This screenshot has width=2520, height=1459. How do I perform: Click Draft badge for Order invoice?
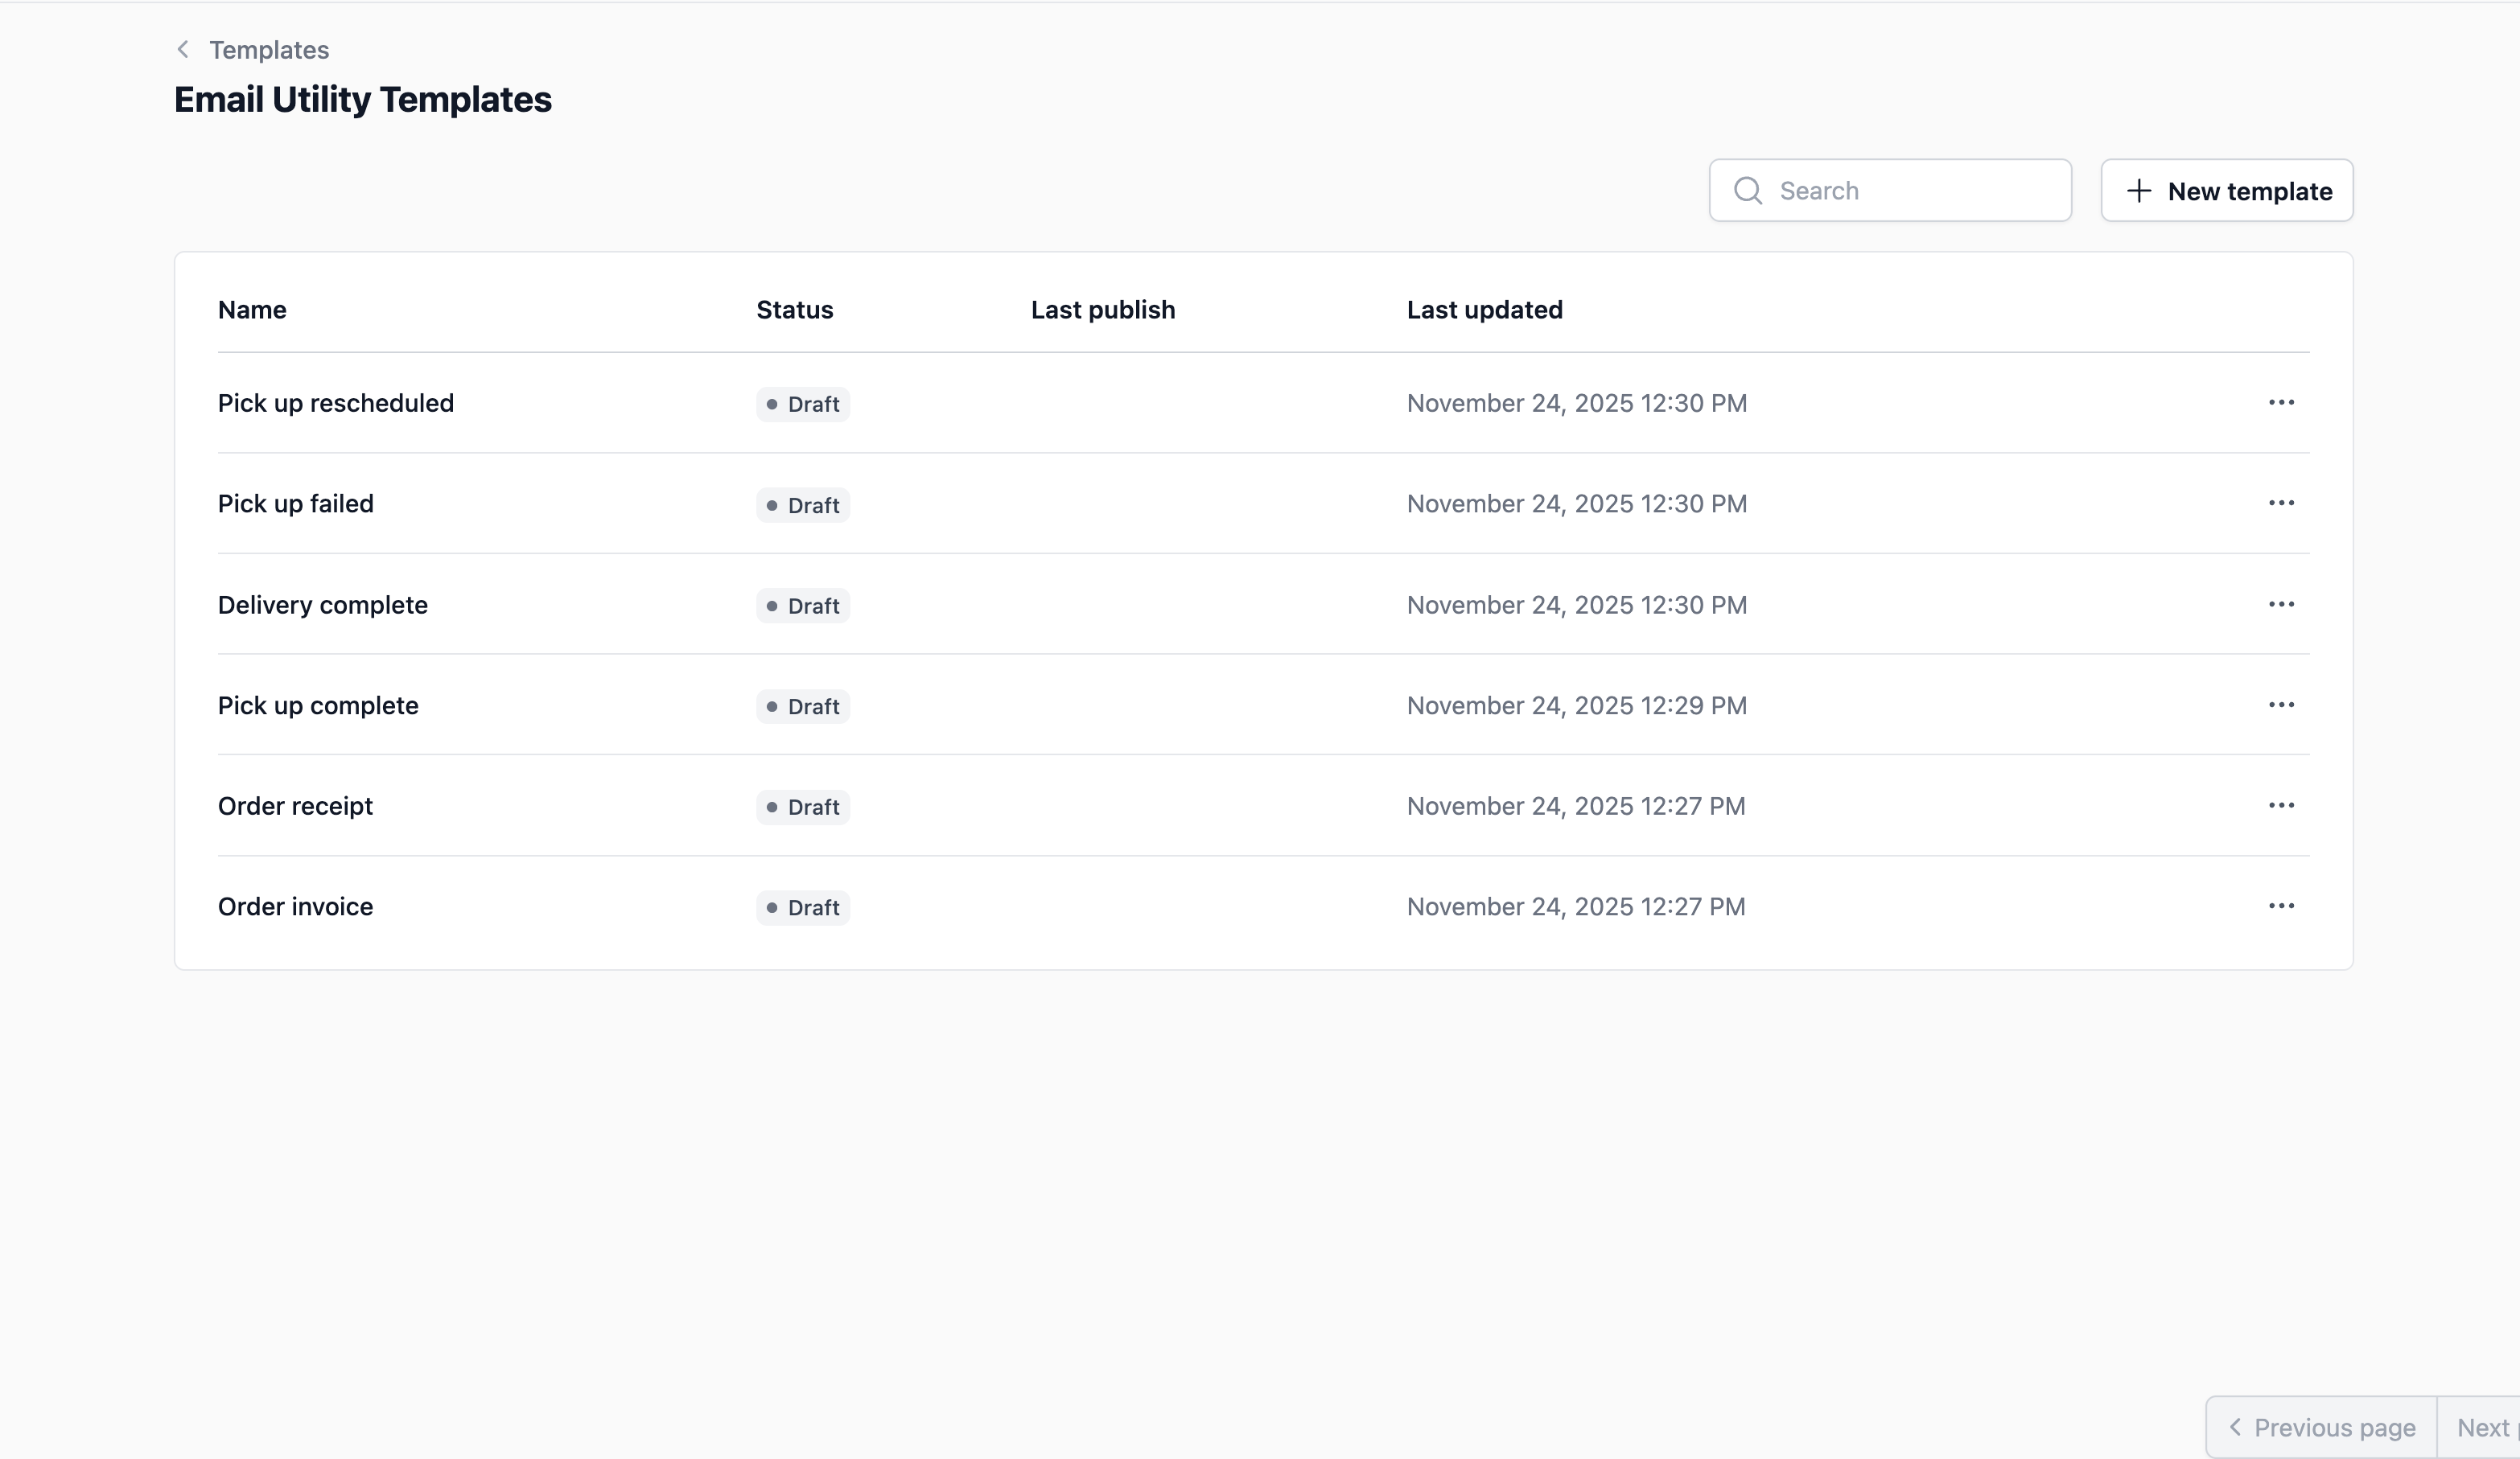pyautogui.click(x=803, y=907)
